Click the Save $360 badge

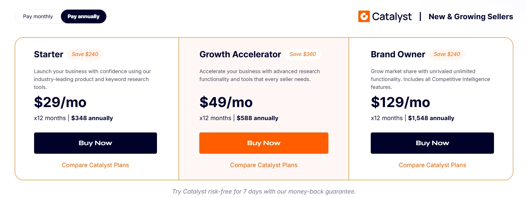click(303, 54)
